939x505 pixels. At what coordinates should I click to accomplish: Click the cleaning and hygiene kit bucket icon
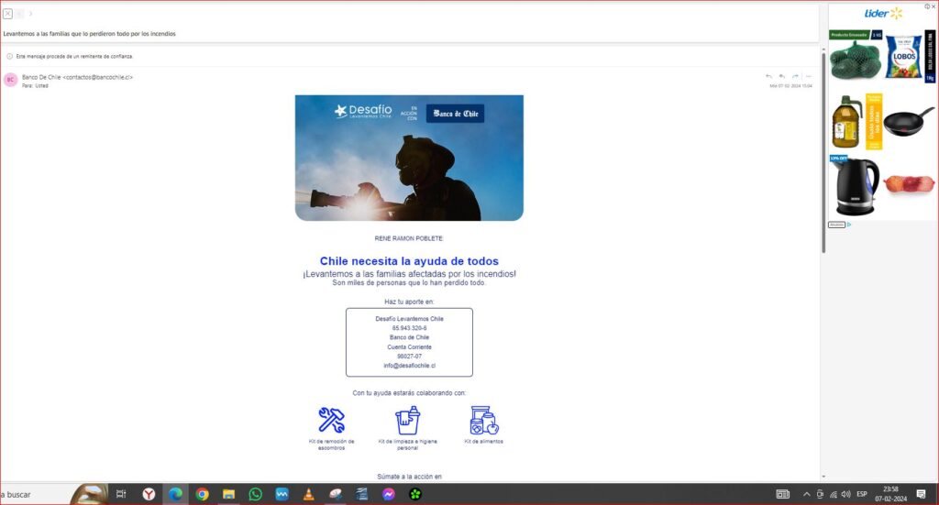[x=408, y=420]
